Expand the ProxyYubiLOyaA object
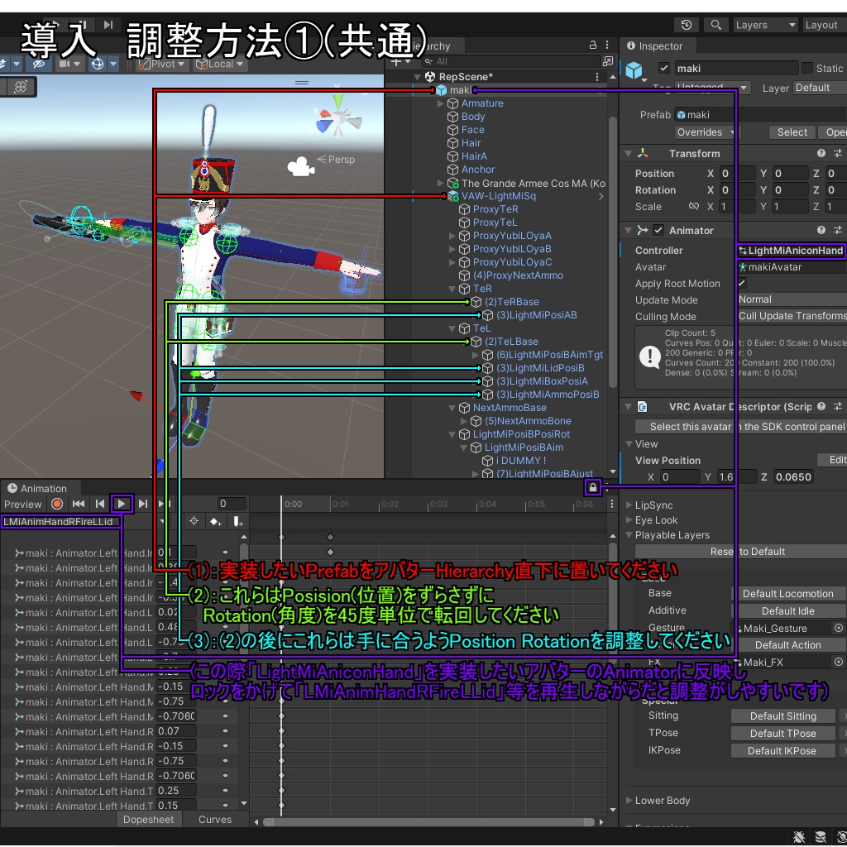Image resolution: width=847 pixels, height=847 pixels. tap(452, 236)
